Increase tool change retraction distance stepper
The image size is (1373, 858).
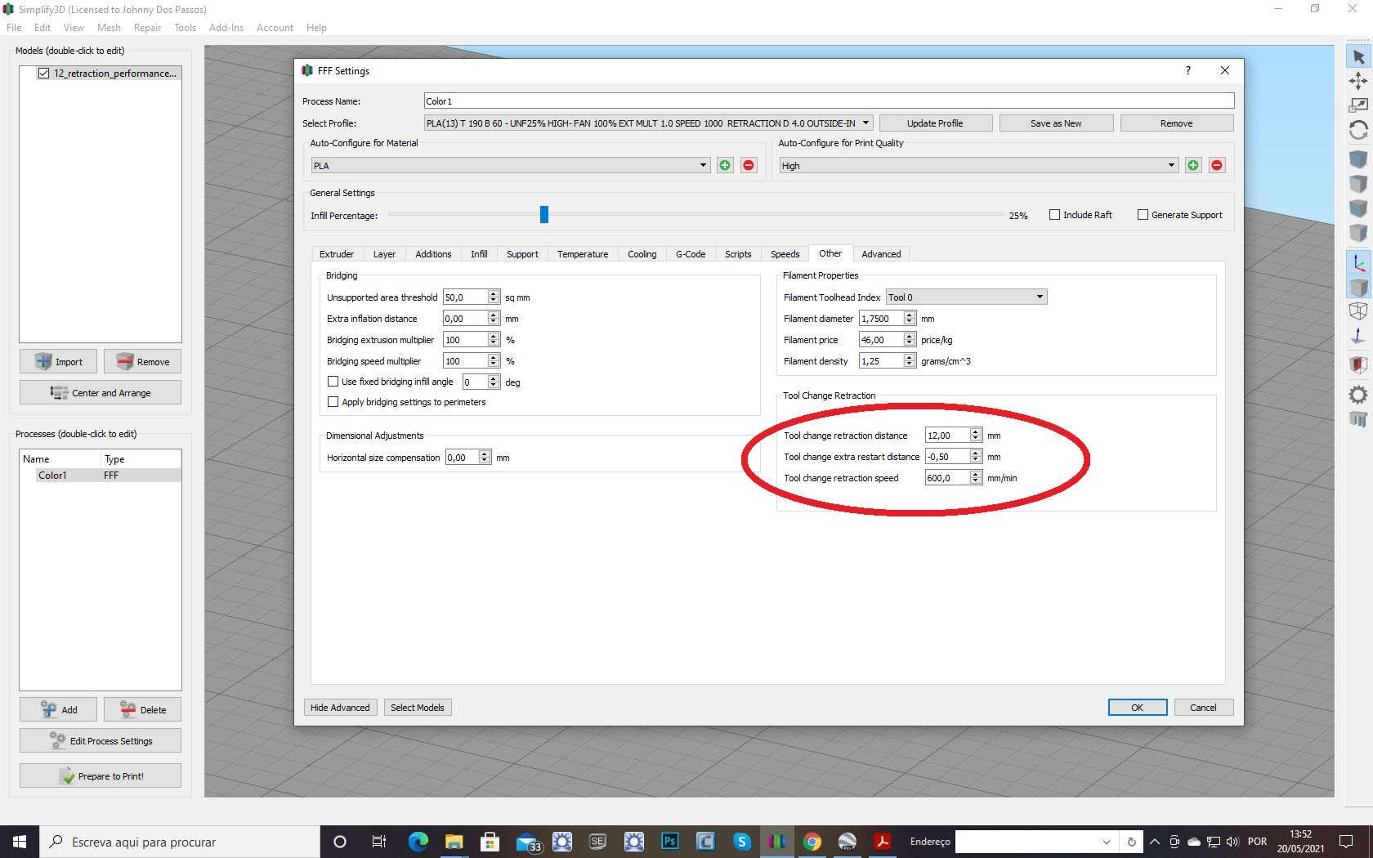point(976,432)
